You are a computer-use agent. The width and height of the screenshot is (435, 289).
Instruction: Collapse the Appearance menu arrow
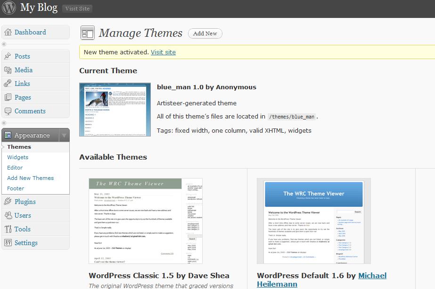[64, 136]
